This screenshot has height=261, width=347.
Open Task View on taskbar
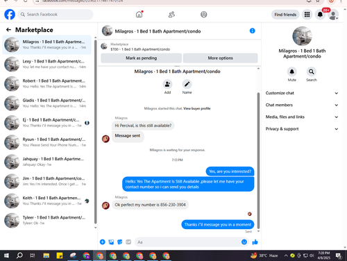pos(33,255)
